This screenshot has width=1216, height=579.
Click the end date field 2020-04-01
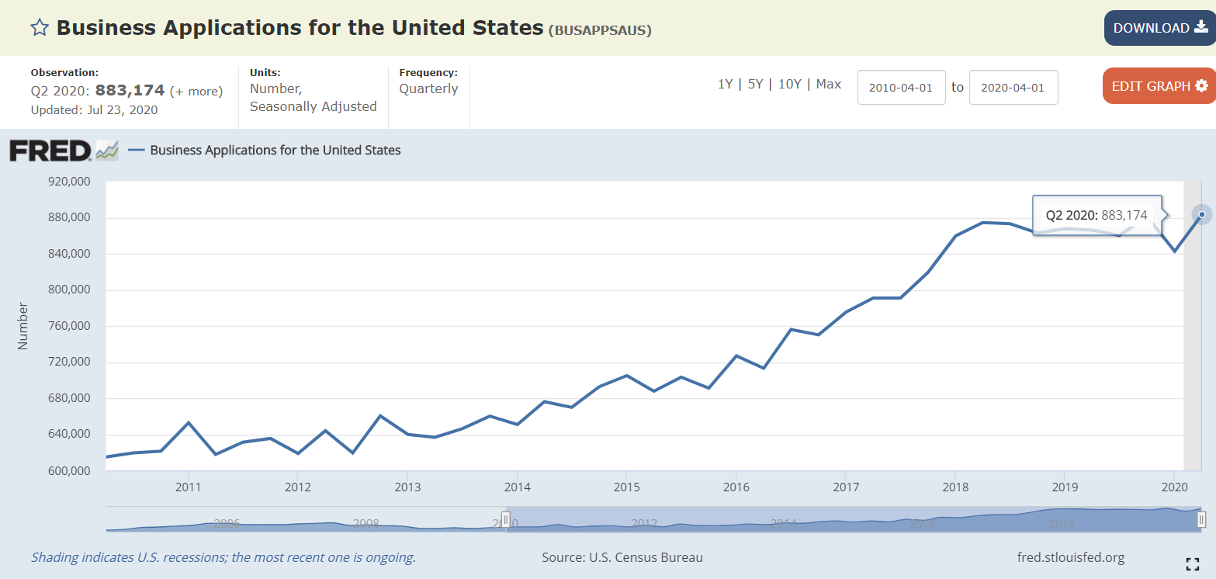click(1013, 87)
